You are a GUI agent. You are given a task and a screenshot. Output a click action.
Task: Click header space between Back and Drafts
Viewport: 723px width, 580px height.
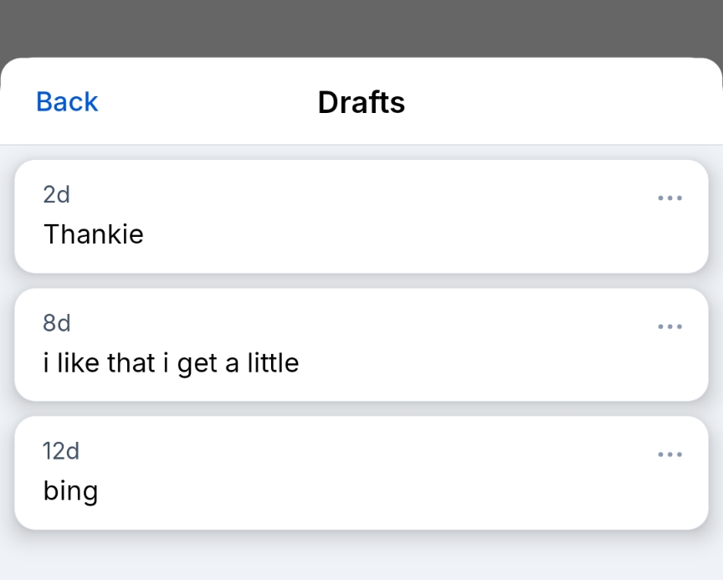[209, 102]
